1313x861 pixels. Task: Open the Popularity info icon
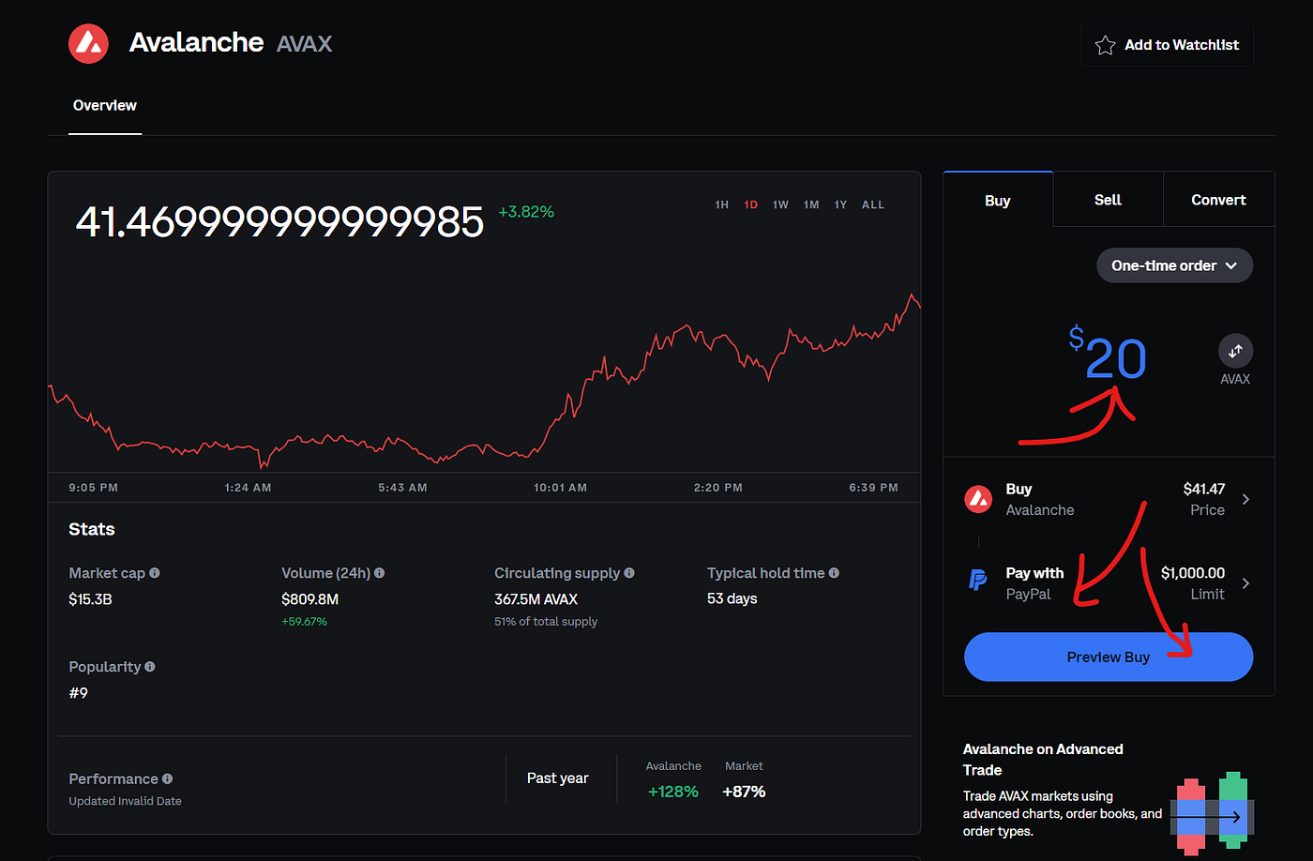point(150,667)
